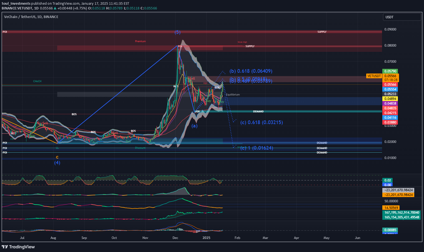Screen dimensions: 424x252
Task: Select the blue 0.05554 price label
Action: [x=390, y=89]
